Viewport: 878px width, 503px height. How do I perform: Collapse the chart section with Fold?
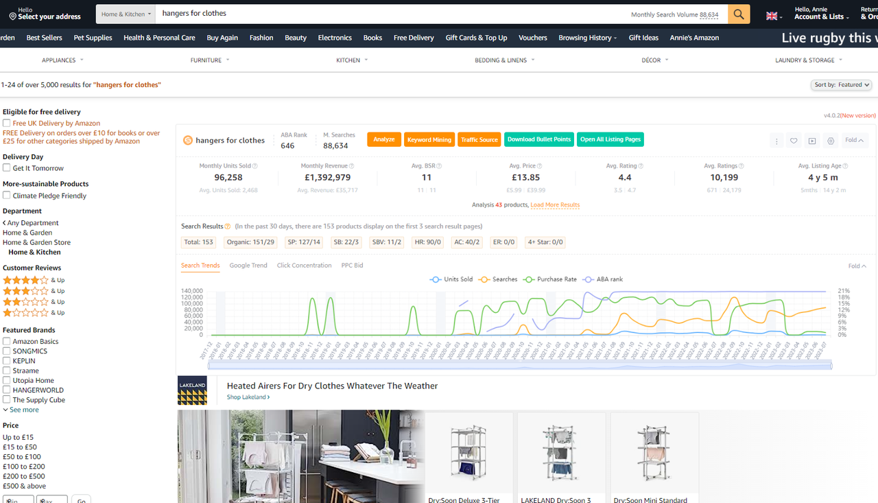coord(857,266)
